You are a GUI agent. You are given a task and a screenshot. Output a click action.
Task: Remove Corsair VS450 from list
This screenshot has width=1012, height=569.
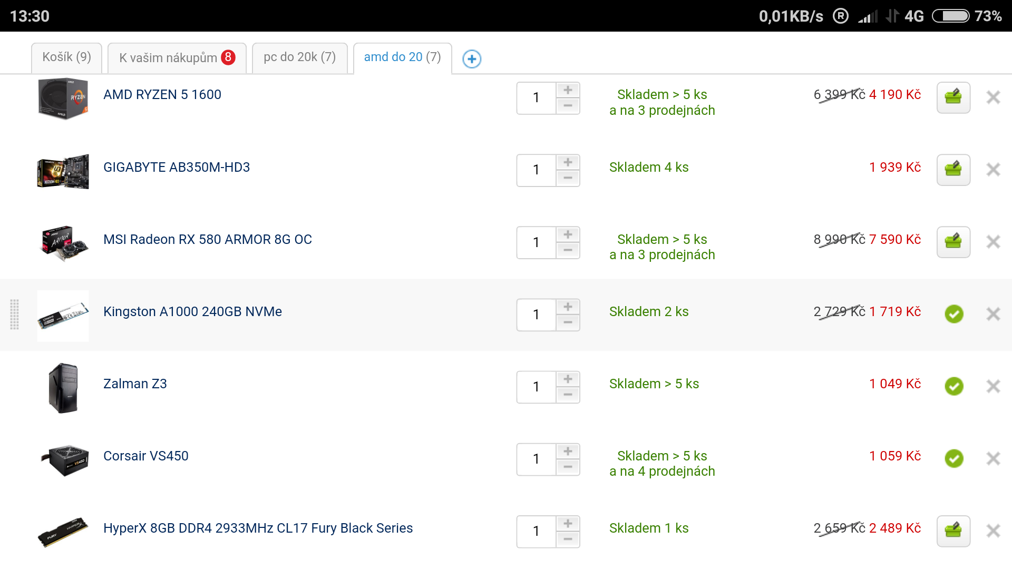pos(994,458)
